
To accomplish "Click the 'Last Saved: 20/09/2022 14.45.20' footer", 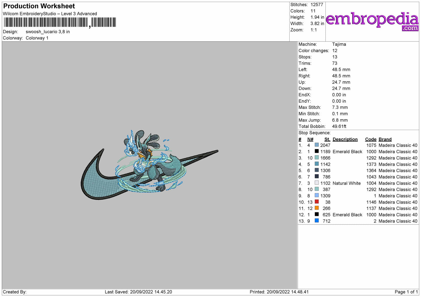I will (138, 292).
